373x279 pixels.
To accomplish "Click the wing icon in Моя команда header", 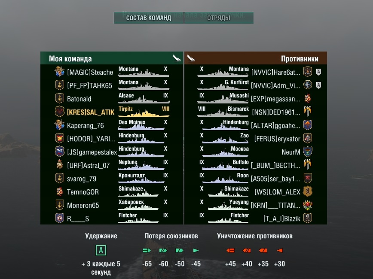I will 177,58.
